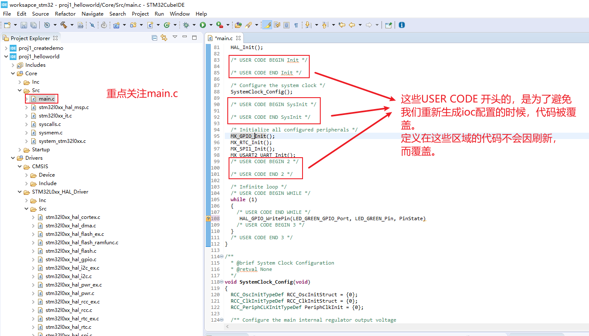Viewport: 589px width, 336px height.
Task: Toggle Word Wrap toolbar icon
Action: tap(277, 25)
